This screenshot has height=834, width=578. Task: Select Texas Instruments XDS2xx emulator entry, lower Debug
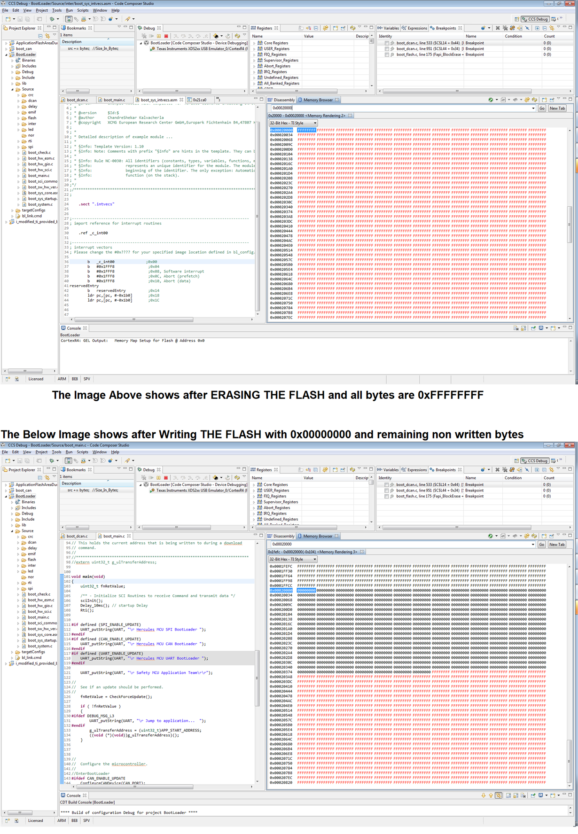pos(199,491)
